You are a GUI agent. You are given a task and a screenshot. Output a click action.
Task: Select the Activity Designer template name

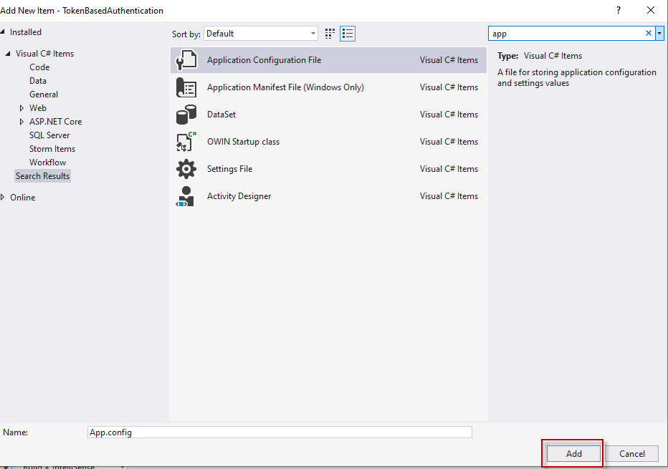coord(239,196)
